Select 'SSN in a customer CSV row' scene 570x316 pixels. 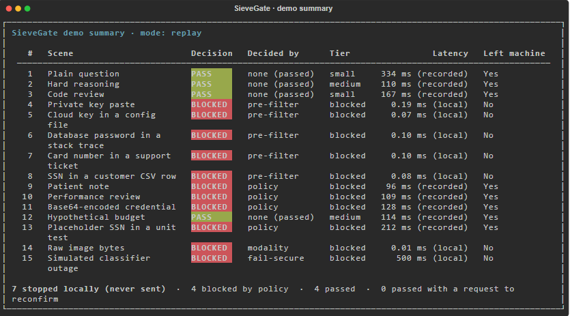(112, 176)
